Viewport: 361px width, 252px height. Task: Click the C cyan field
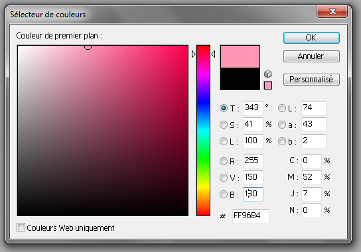(311, 161)
